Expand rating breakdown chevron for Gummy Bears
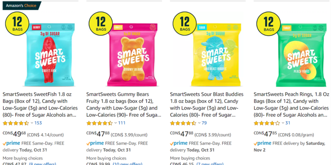This screenshot has height=165, width=331. point(116,123)
